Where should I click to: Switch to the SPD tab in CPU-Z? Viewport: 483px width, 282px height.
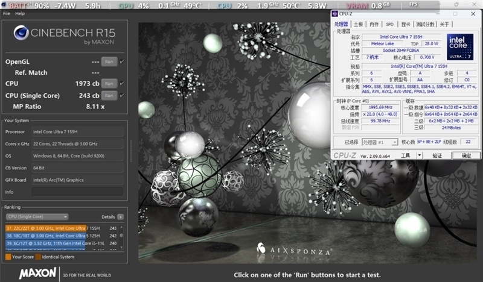(389, 24)
